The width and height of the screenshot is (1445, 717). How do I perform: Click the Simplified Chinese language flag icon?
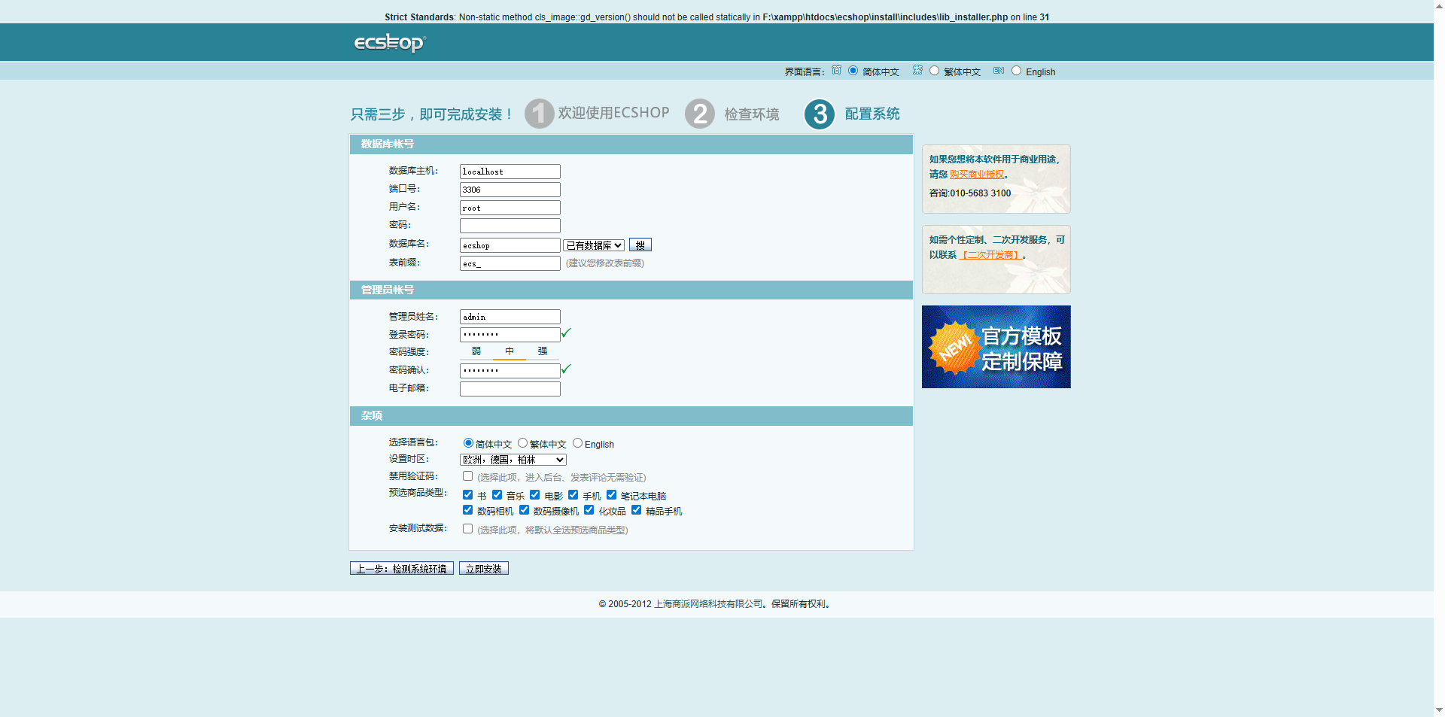pos(836,70)
